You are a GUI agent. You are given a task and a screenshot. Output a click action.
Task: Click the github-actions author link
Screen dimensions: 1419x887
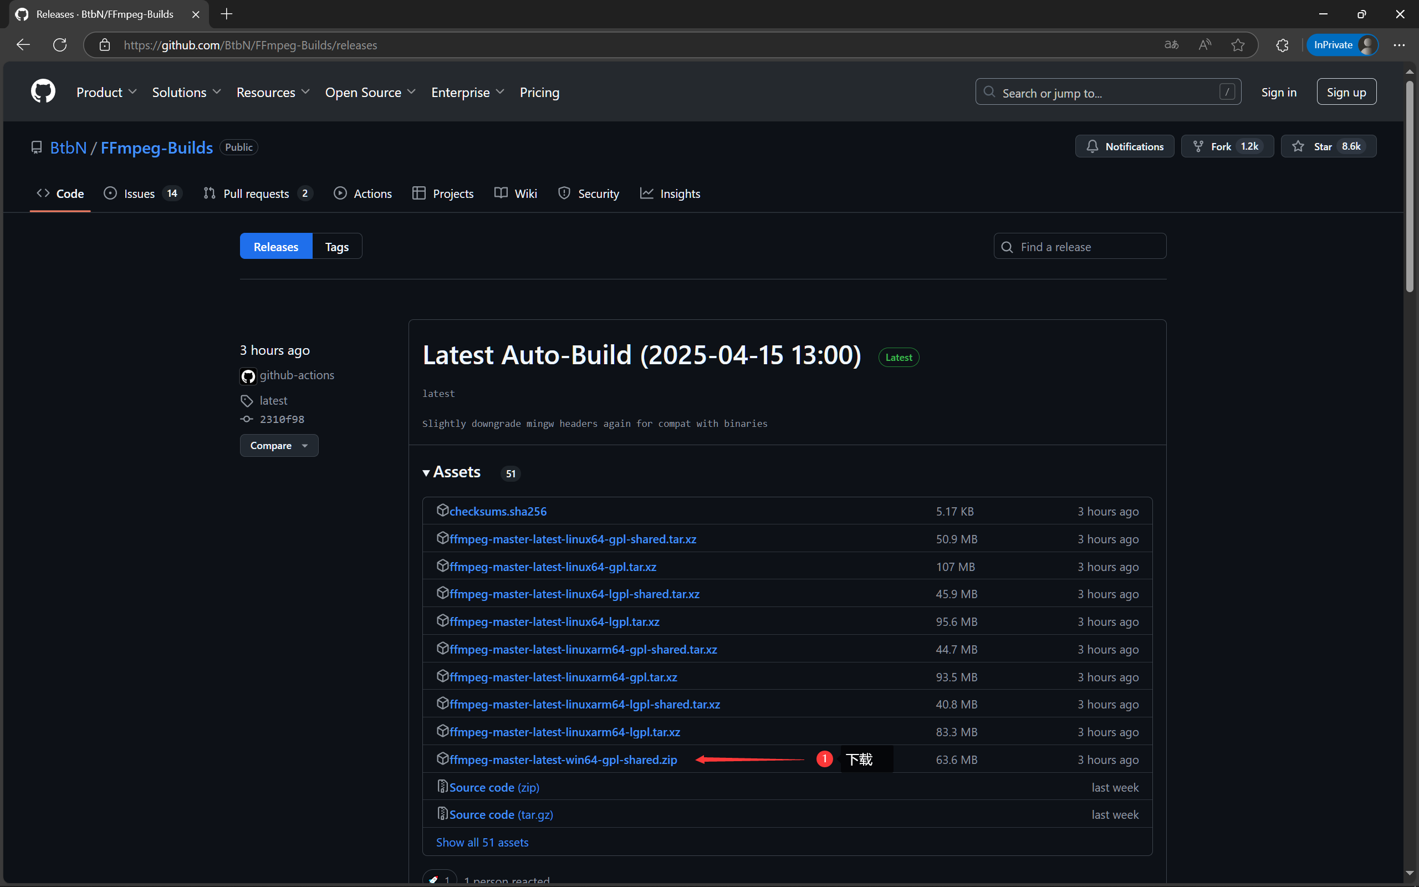pos(297,375)
